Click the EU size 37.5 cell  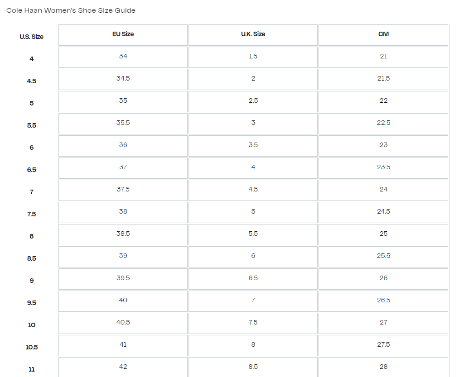(x=123, y=190)
